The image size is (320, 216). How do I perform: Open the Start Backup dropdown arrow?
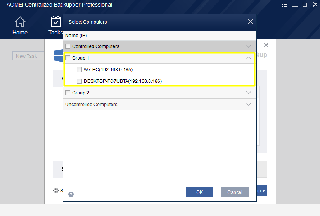(263, 191)
